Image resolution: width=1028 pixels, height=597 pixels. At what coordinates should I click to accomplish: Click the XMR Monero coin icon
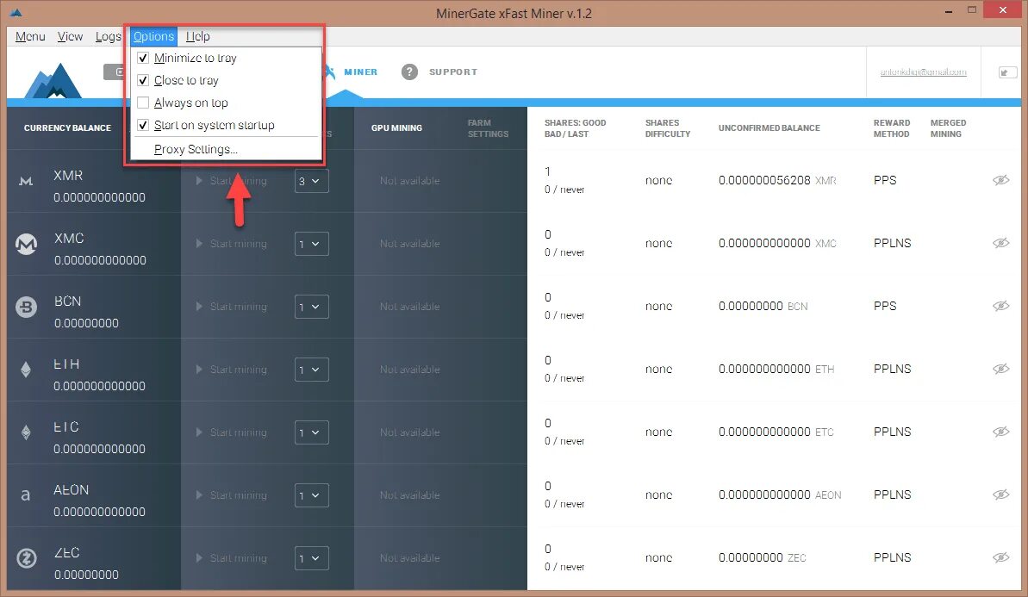click(26, 181)
